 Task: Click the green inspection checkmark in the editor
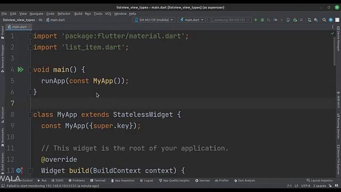point(332,33)
